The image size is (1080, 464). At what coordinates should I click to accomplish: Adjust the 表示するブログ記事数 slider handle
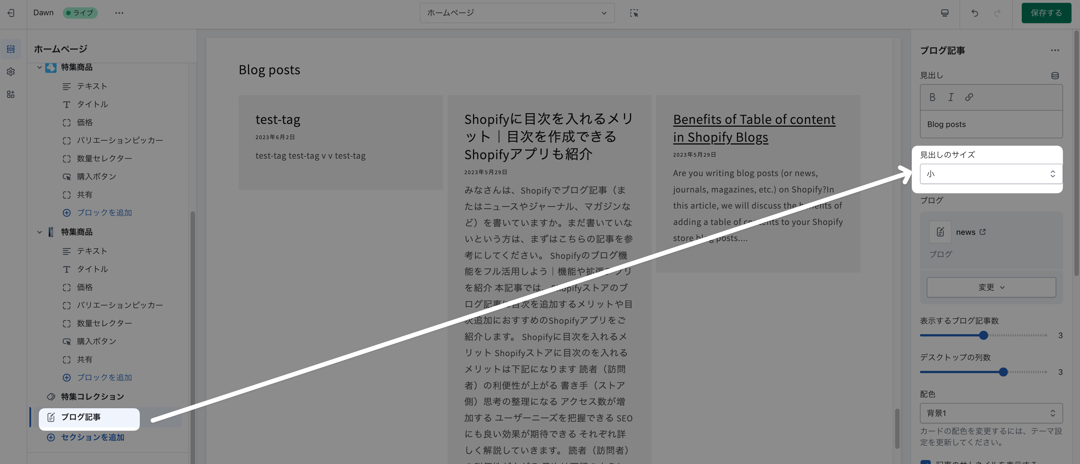coord(983,335)
